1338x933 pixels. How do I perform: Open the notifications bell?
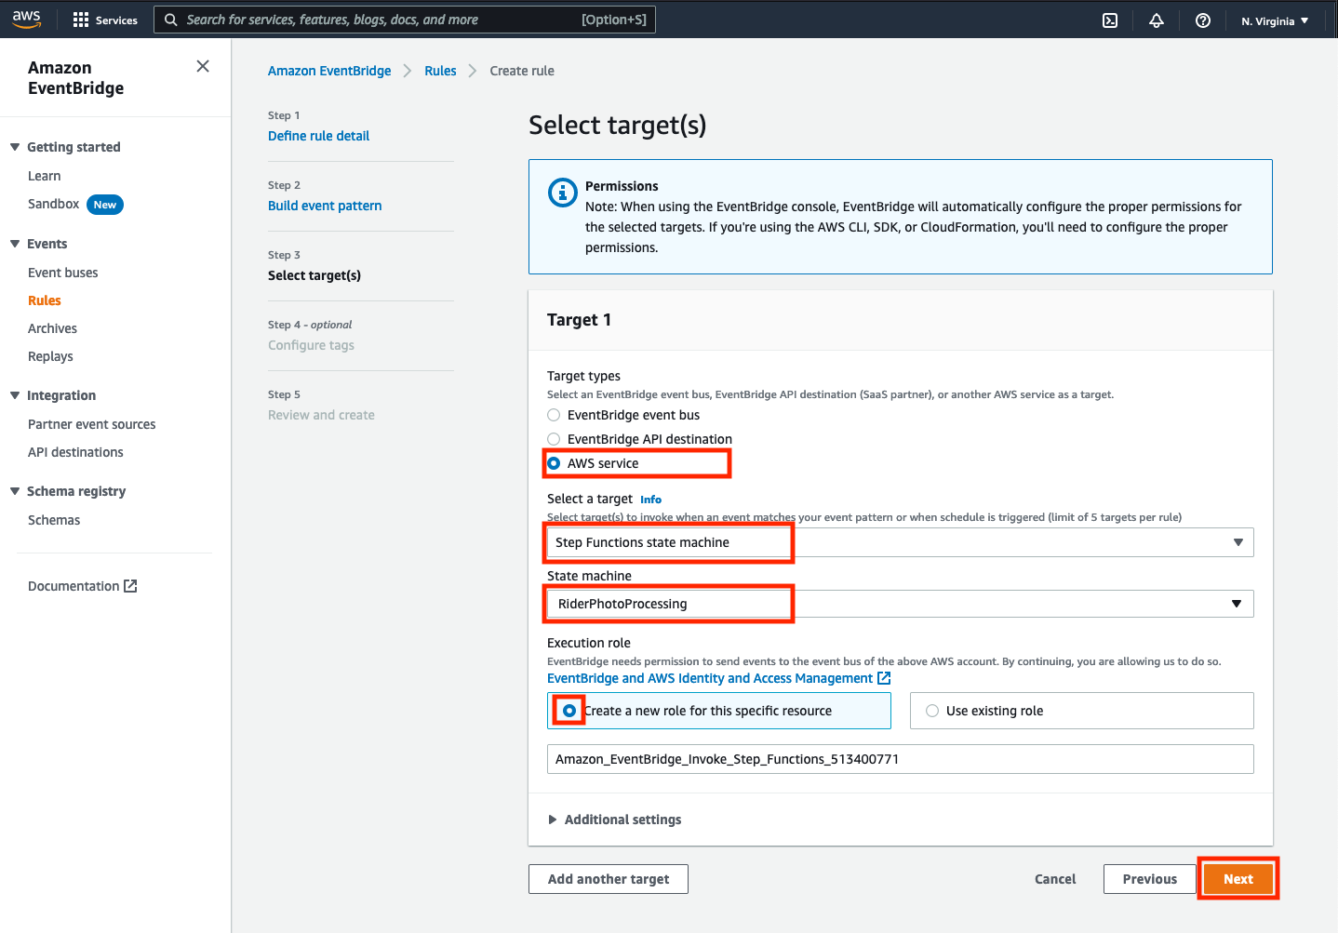click(x=1157, y=20)
